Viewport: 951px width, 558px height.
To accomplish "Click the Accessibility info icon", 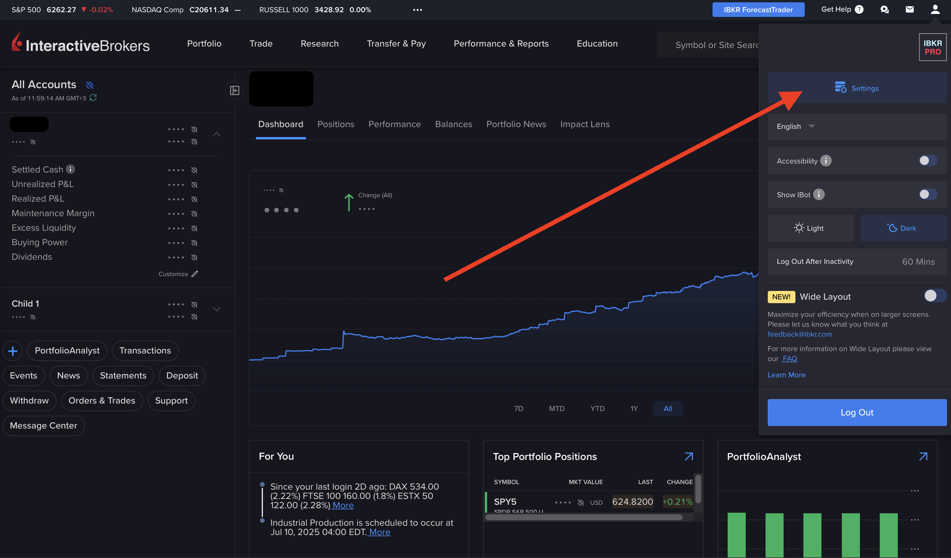I will point(826,161).
